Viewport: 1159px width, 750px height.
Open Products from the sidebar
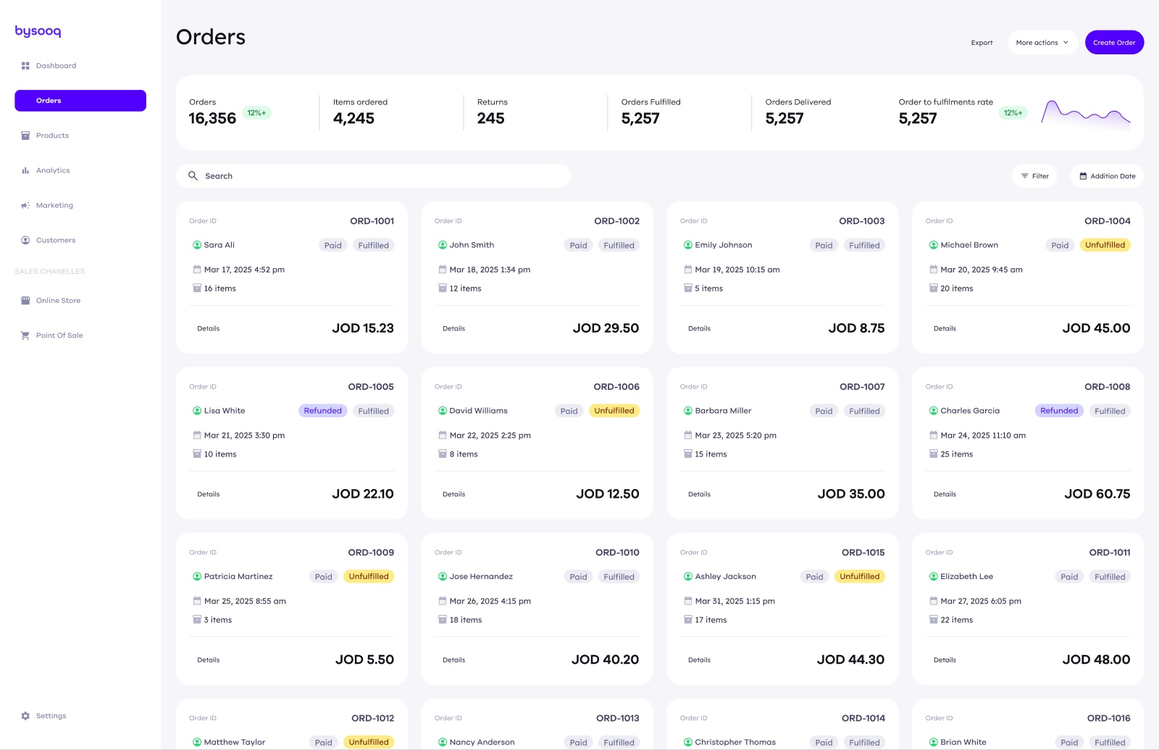coord(80,136)
